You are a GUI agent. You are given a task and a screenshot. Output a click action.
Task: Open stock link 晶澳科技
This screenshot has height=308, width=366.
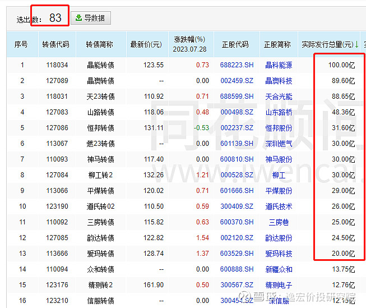279,81
